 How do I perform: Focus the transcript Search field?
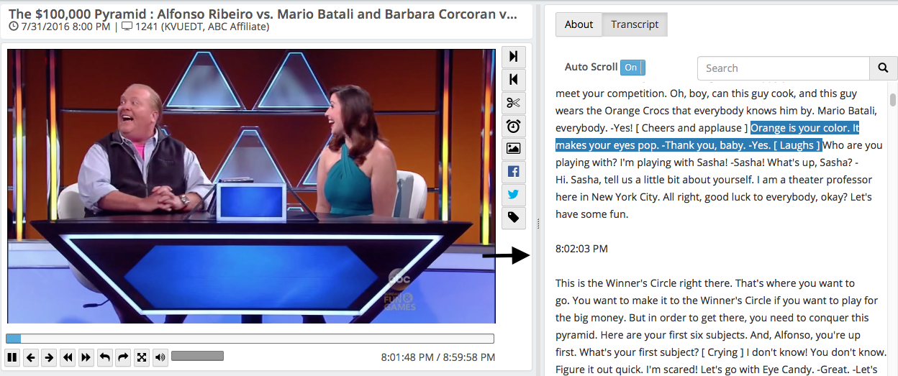pos(784,68)
